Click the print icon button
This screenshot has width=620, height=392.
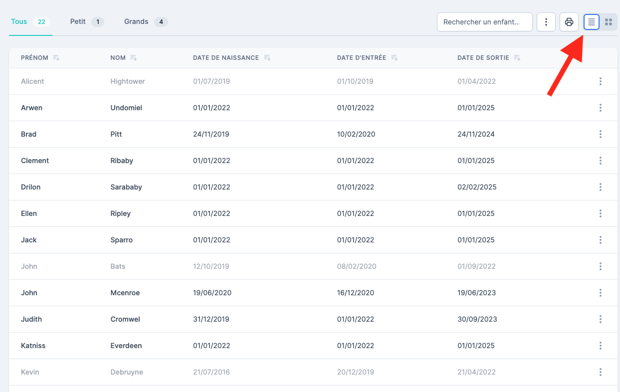click(x=569, y=22)
